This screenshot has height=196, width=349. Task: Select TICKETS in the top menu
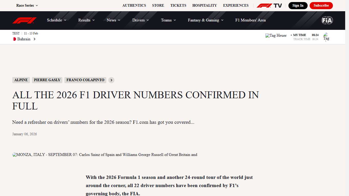coord(178,5)
